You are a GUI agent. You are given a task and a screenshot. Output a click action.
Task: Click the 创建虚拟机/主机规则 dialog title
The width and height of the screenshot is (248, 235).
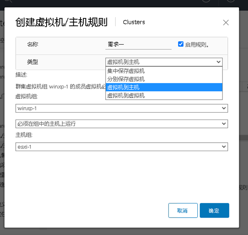click(x=61, y=22)
